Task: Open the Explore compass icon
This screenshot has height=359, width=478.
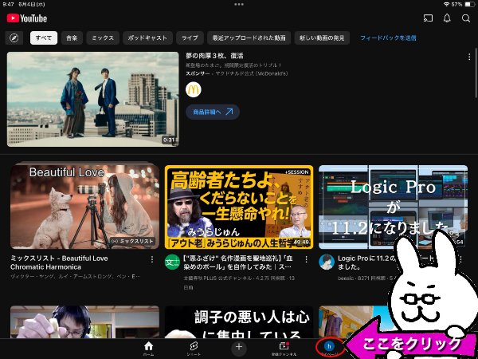Action: [x=14, y=38]
